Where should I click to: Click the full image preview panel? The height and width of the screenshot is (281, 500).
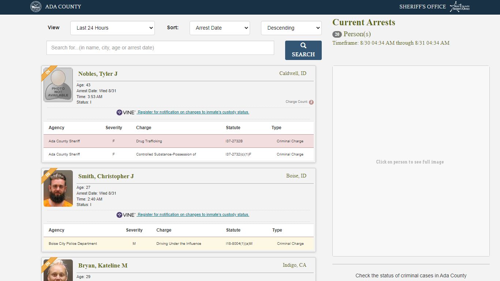pos(411,161)
